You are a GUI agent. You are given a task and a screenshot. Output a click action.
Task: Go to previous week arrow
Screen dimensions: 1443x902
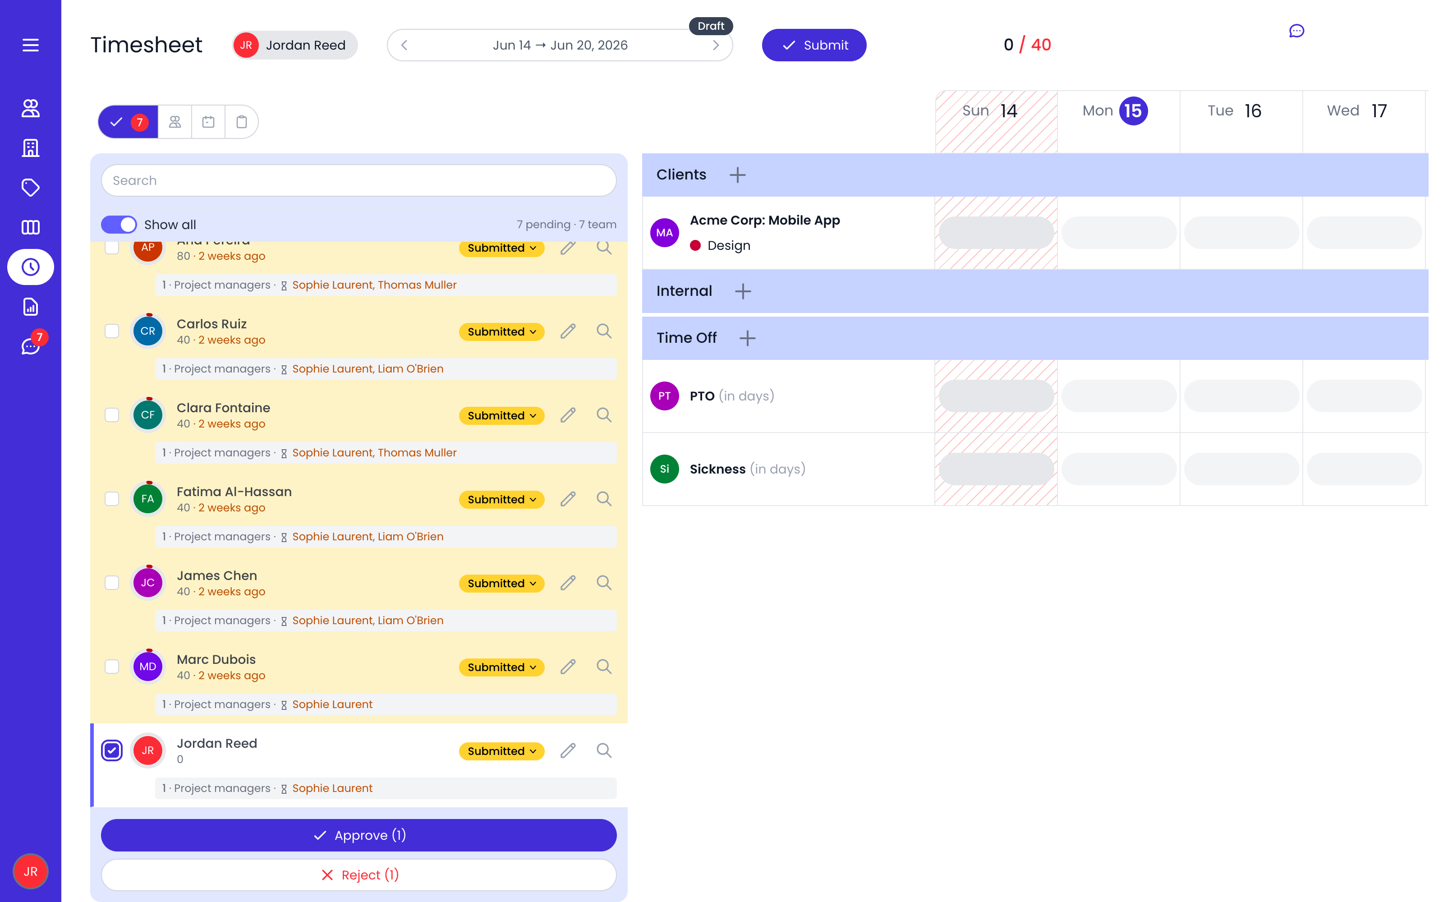pyautogui.click(x=404, y=46)
